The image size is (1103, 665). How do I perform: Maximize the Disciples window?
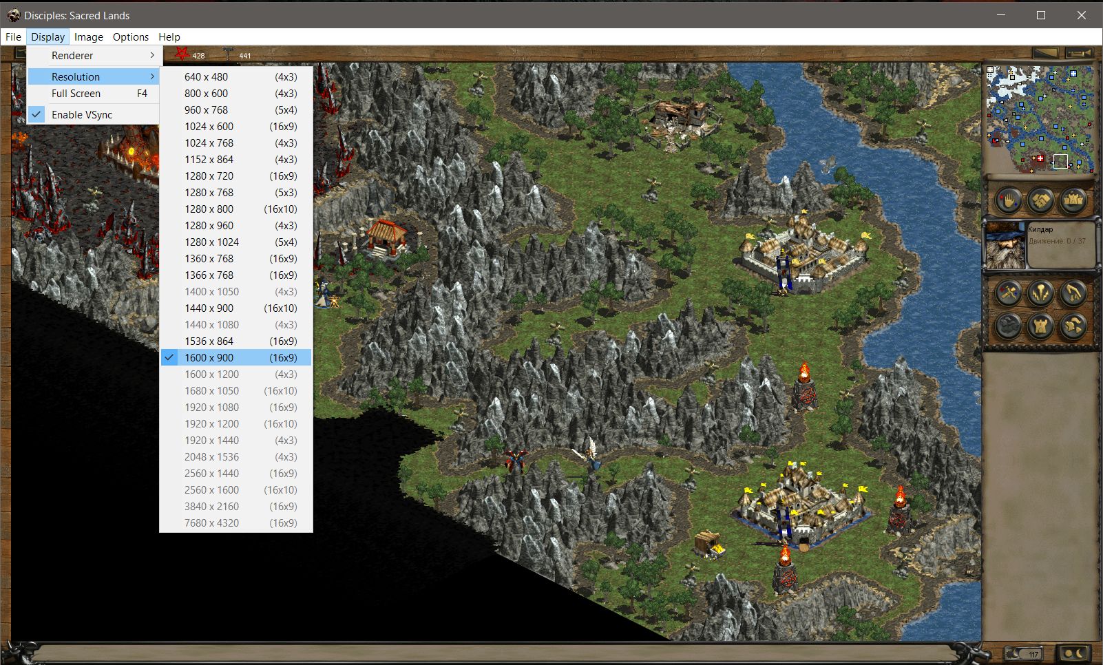[x=1041, y=15]
